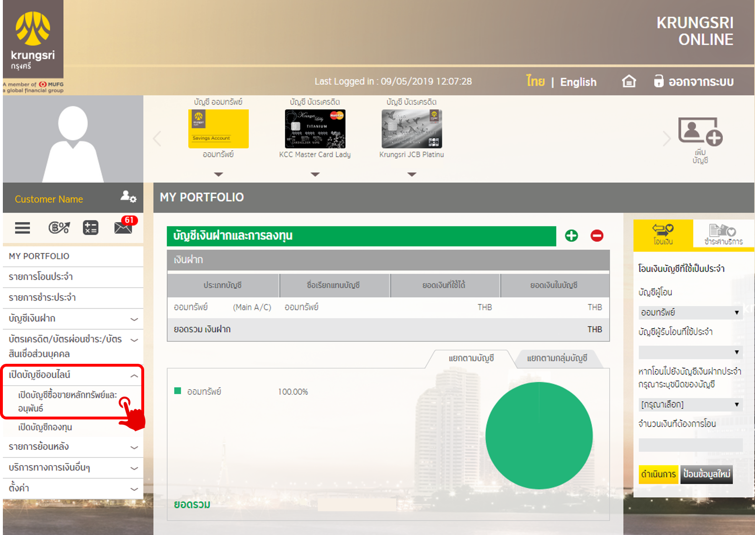This screenshot has width=755, height=535.
Task: Switch to the โอนเงin transfer tab
Action: pos(663,235)
